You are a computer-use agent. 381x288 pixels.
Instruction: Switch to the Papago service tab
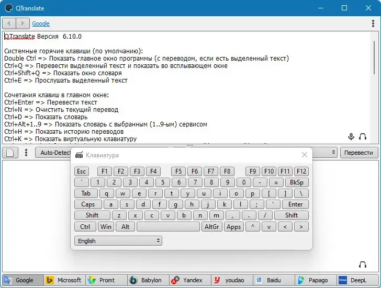coord(316,280)
